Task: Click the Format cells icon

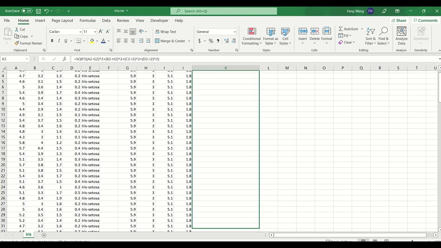Action: point(327,32)
